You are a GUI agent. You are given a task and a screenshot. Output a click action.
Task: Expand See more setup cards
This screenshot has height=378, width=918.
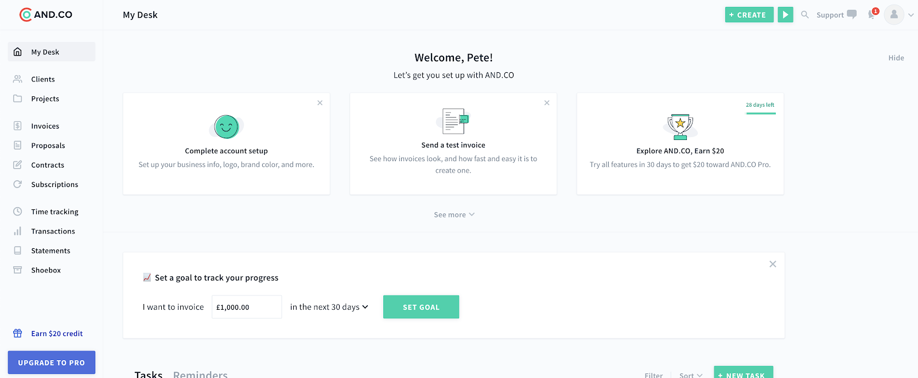(x=454, y=215)
